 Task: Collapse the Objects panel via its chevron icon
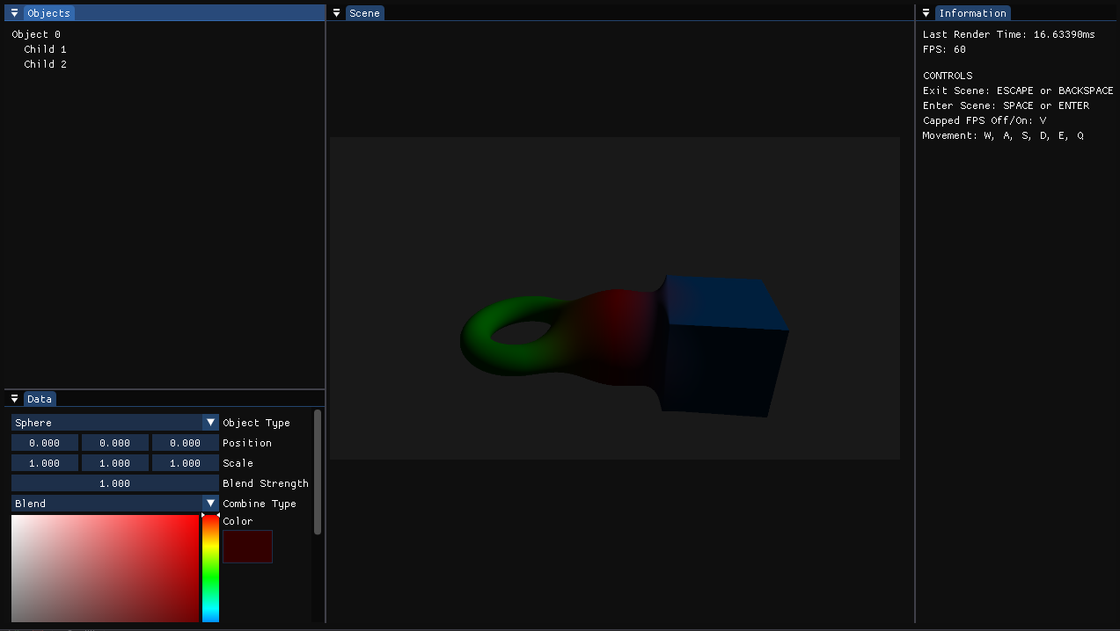[x=13, y=12]
